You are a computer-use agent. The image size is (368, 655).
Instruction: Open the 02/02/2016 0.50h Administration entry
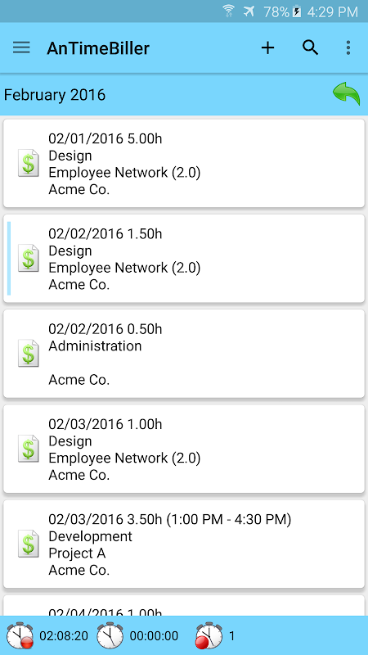pyautogui.click(x=184, y=354)
